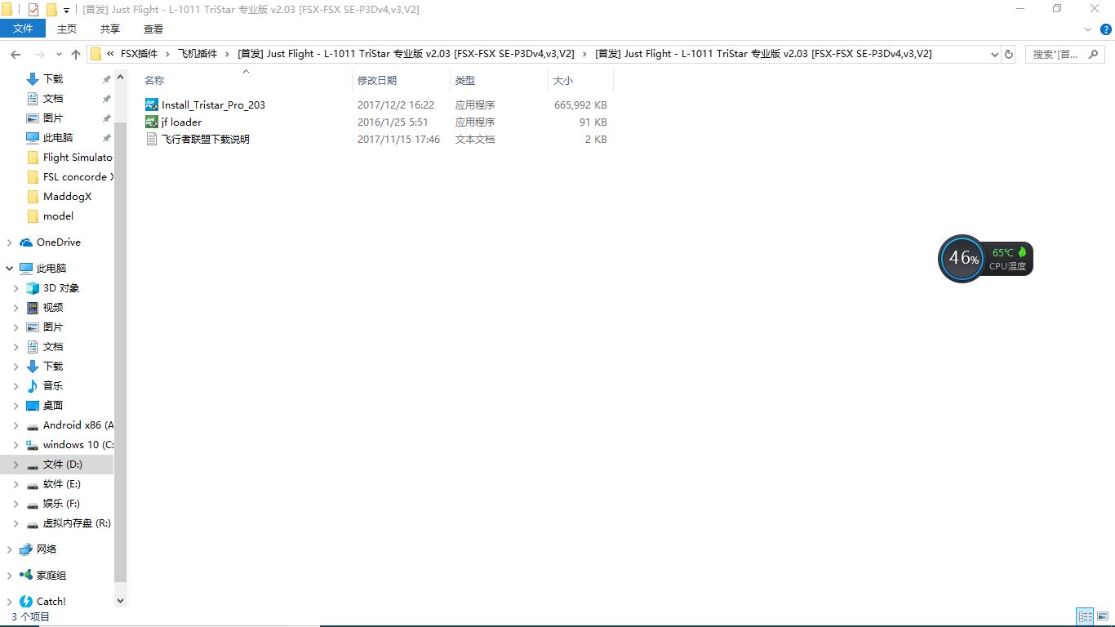
Task: Click FSX插件 in the address breadcrumb
Action: coord(139,54)
